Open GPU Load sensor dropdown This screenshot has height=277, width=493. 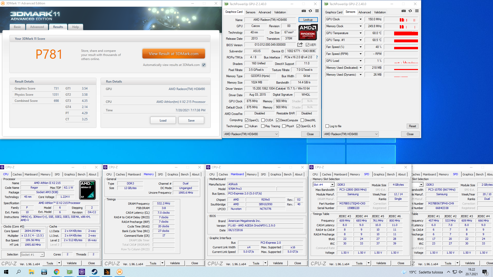click(361, 61)
